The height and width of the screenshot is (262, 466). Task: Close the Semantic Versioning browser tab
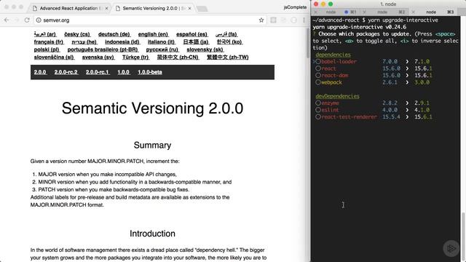click(189, 8)
